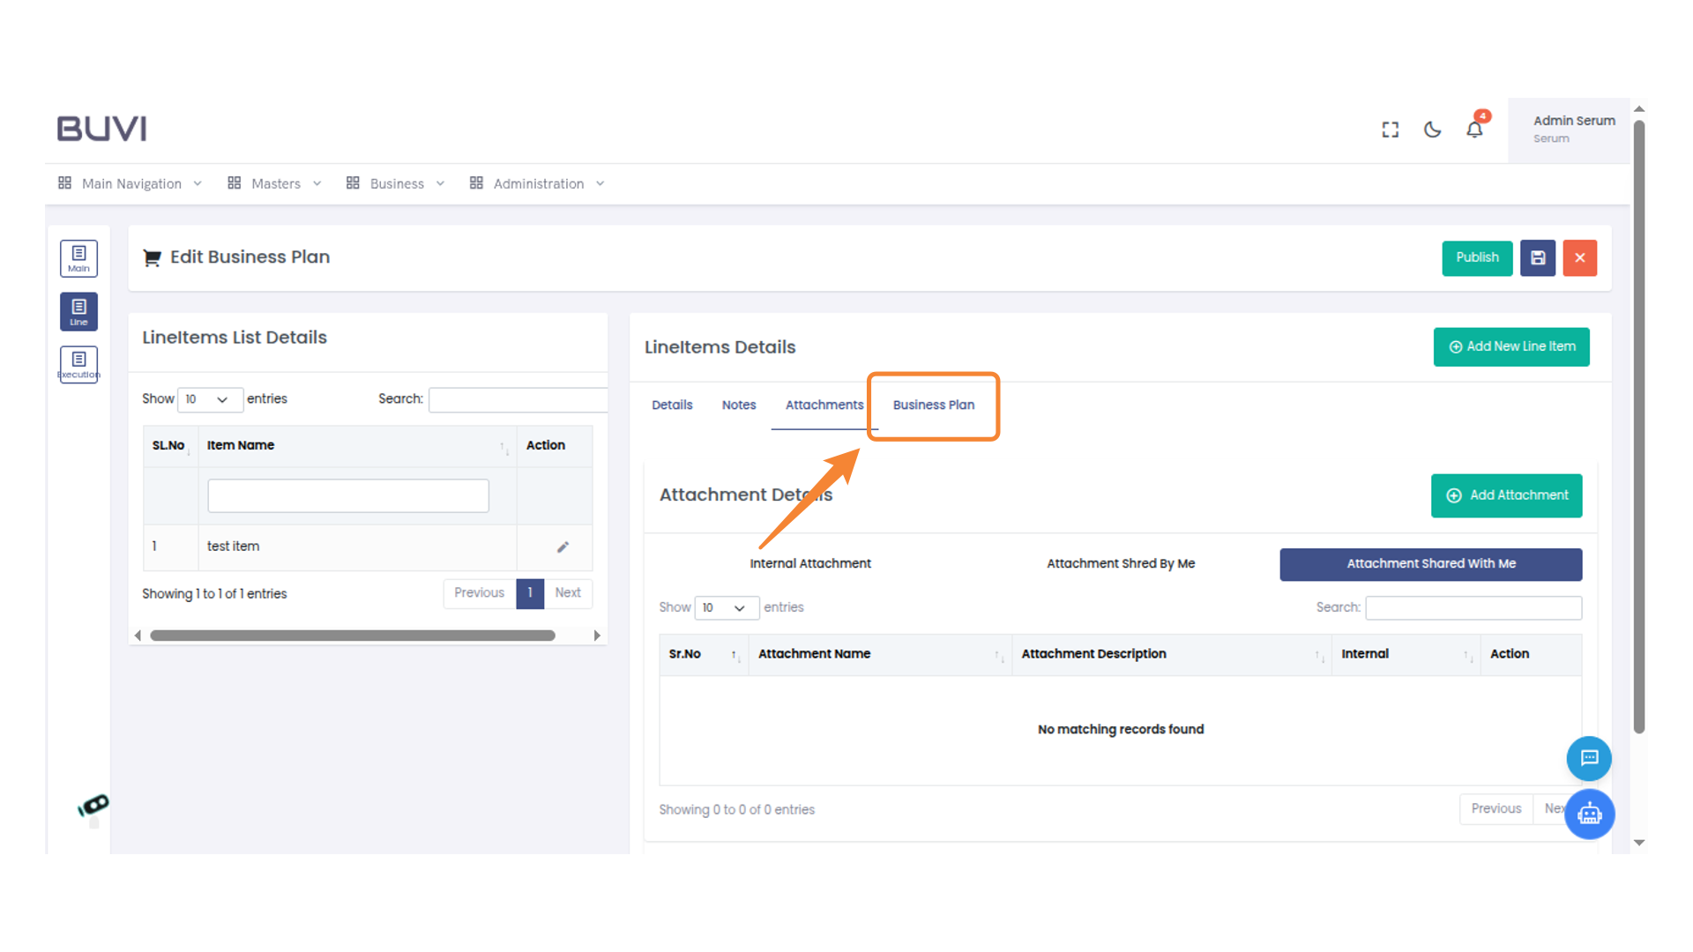This screenshot has width=1693, height=952.
Task: Switch to Attachment Shred By Me view
Action: (x=1121, y=563)
